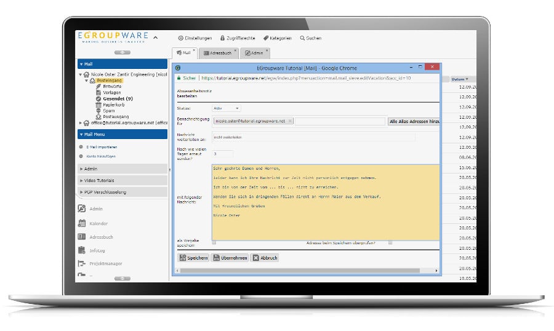The height and width of the screenshot is (331, 554).
Task: Collapse the Mail Menu section header
Action: click(x=122, y=134)
